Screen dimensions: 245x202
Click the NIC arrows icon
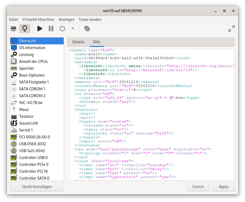point(14,103)
